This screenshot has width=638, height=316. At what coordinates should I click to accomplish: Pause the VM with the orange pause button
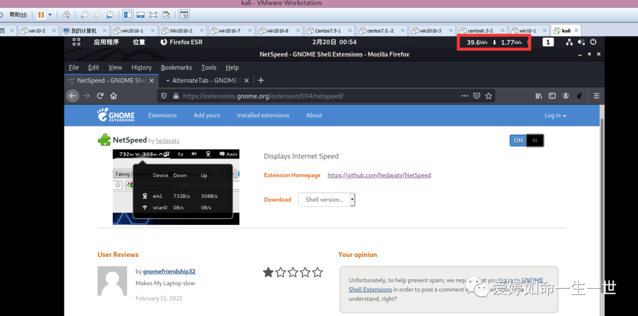pyautogui.click(x=41, y=15)
